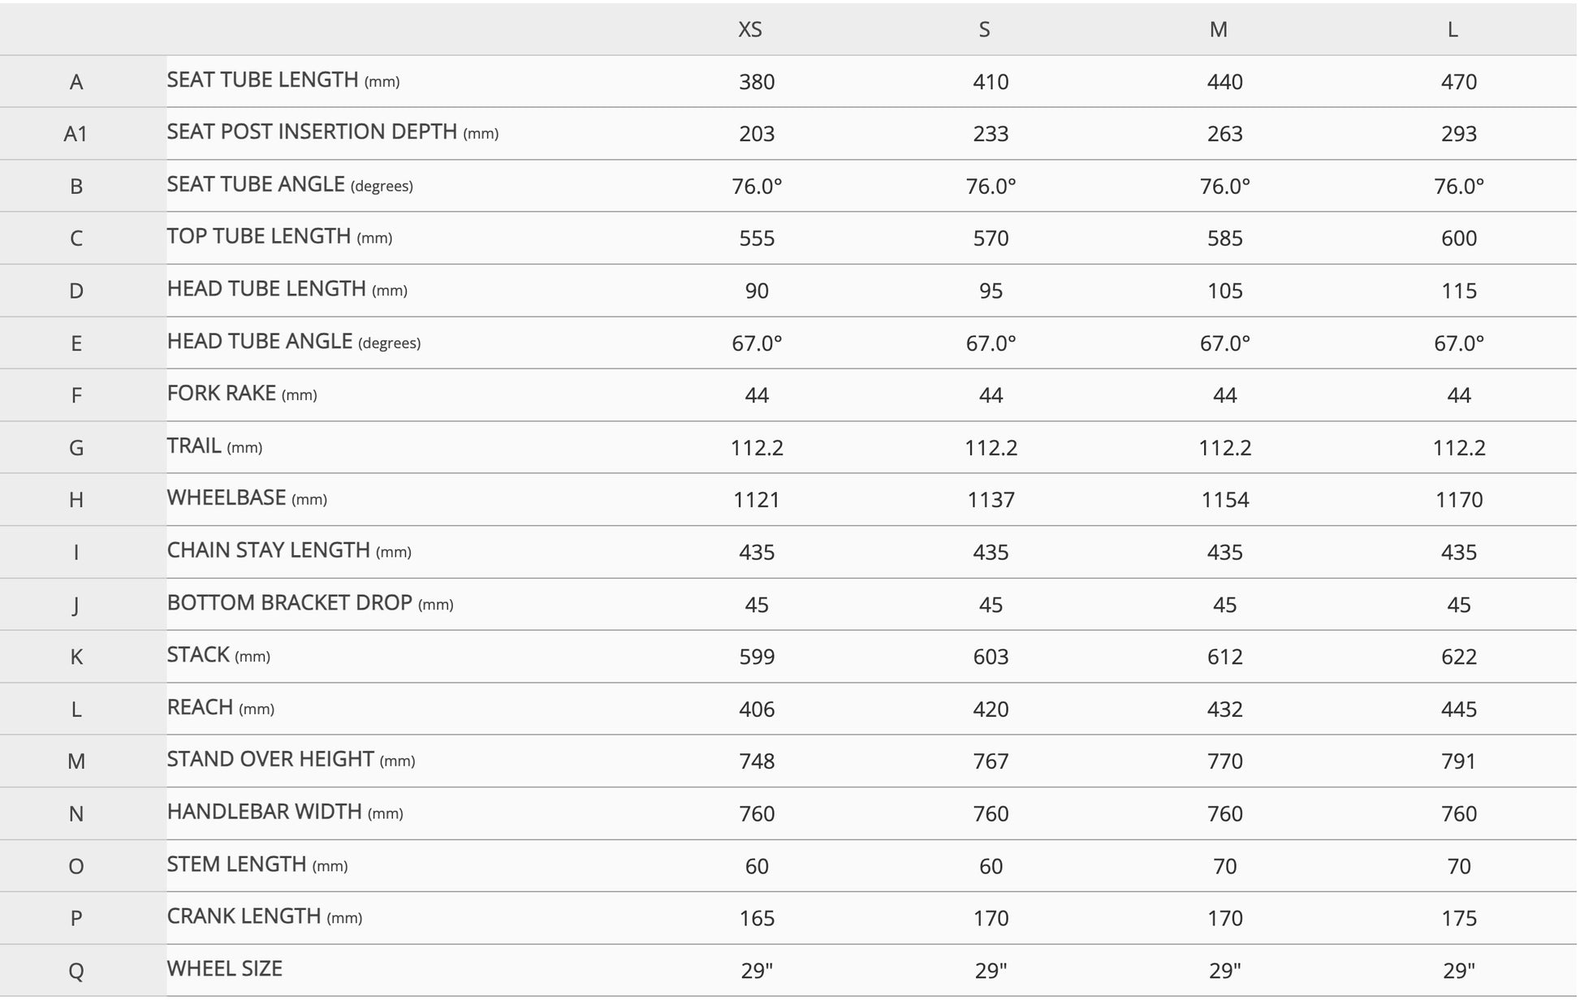
Task: Select the STAND OVER HEIGHT value 767
Action: tap(991, 761)
